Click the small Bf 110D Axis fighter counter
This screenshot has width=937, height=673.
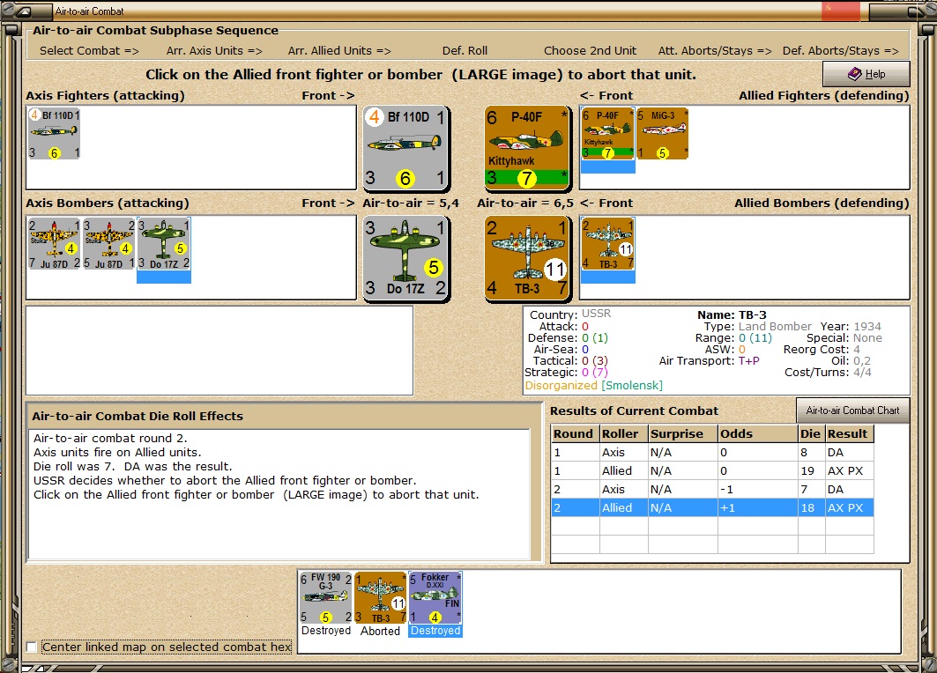coord(54,134)
